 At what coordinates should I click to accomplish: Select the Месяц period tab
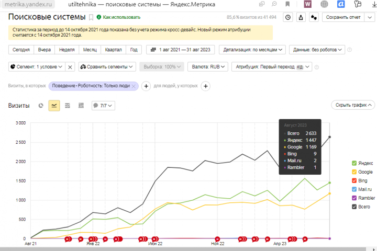[90, 50]
